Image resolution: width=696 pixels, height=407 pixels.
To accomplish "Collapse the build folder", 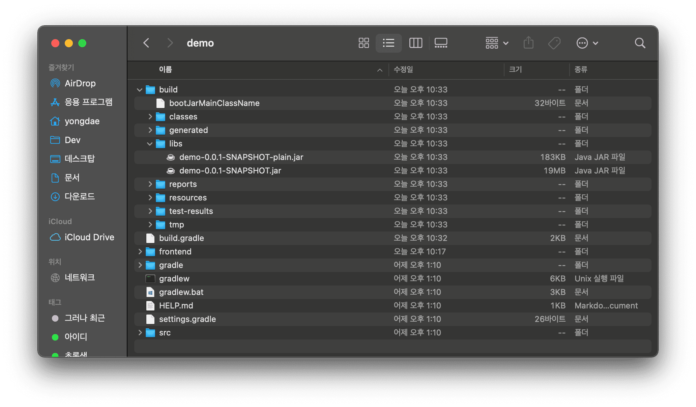I will click(x=140, y=90).
